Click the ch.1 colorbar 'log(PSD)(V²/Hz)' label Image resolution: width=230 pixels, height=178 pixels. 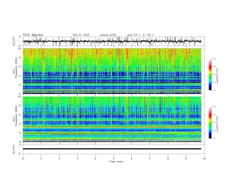(x=217, y=76)
